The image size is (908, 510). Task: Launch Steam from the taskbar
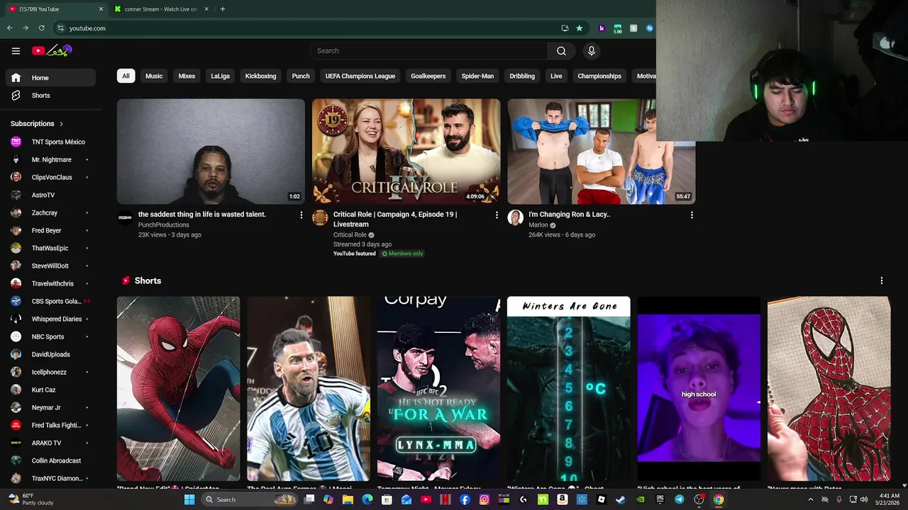[620, 499]
